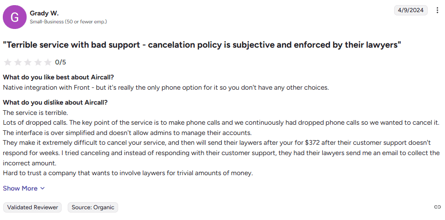
Task: Click the fourth rating star
Action: point(38,62)
